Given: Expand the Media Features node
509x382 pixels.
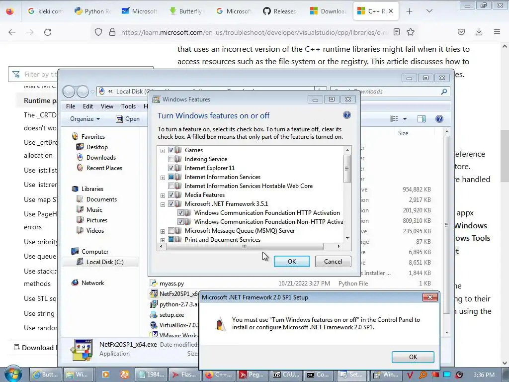Looking at the screenshot, I should pos(163,195).
